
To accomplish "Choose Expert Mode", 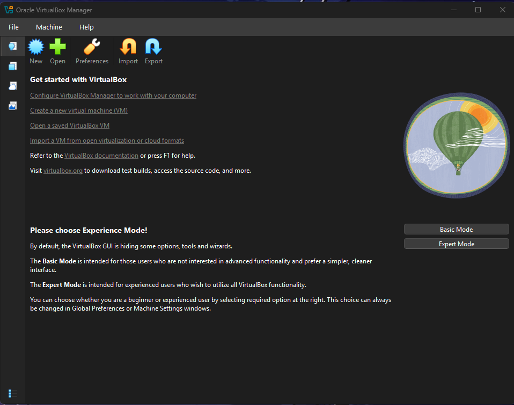I will click(456, 244).
